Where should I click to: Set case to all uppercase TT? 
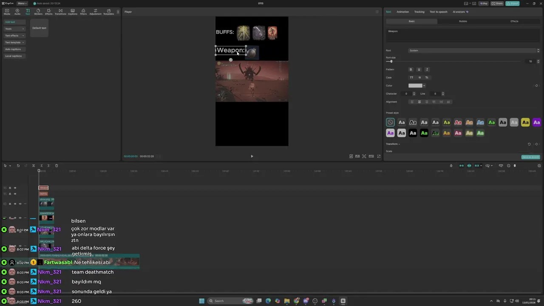pyautogui.click(x=411, y=77)
